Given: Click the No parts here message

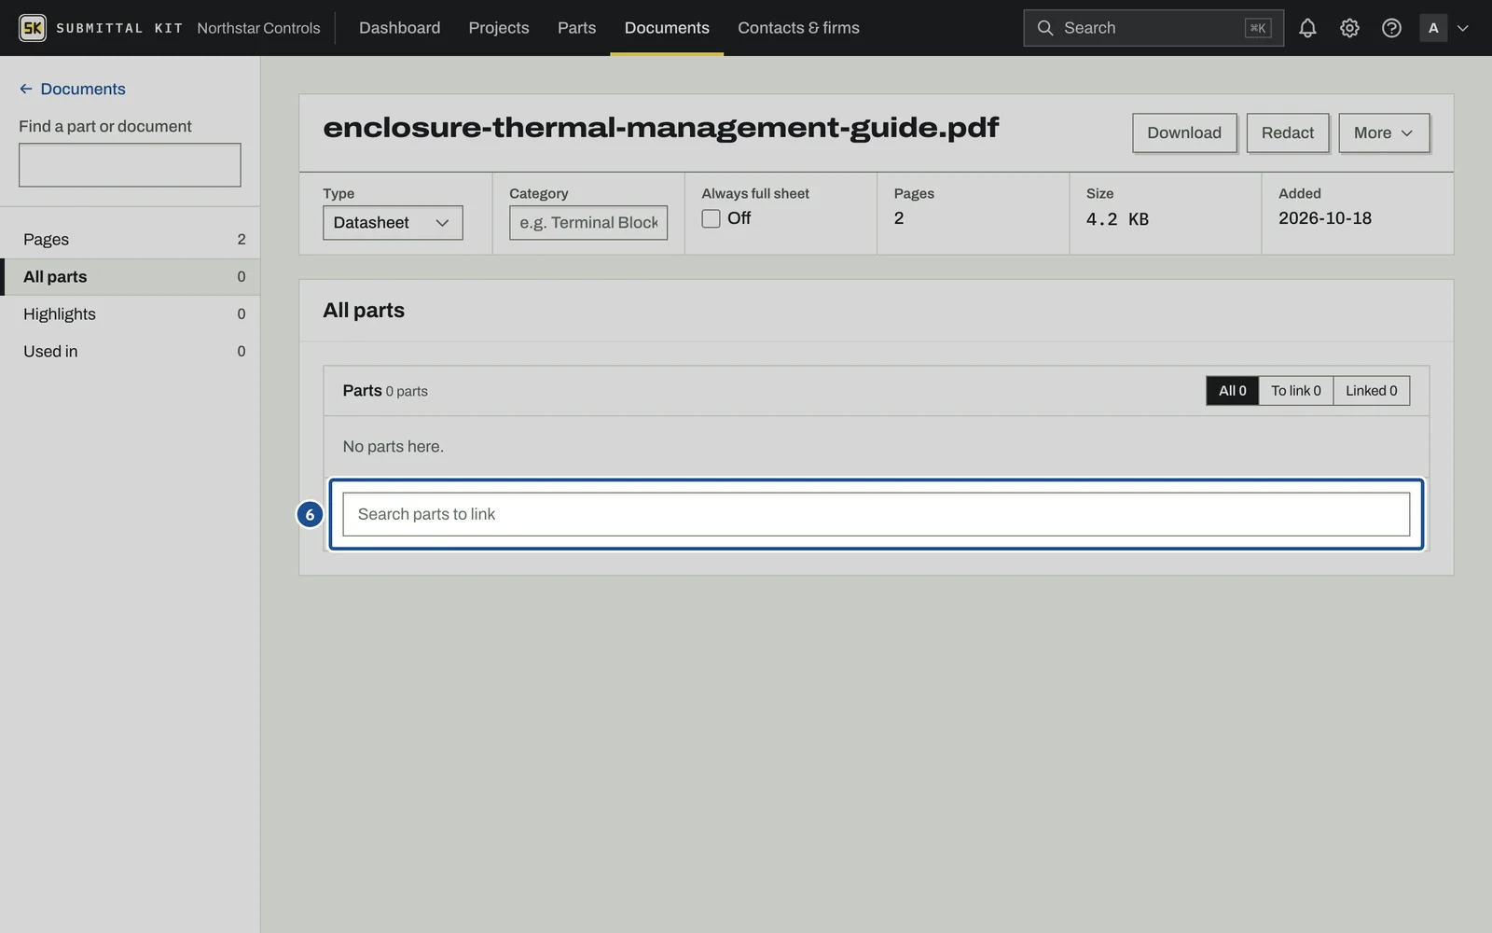Looking at the screenshot, I should (x=393, y=447).
